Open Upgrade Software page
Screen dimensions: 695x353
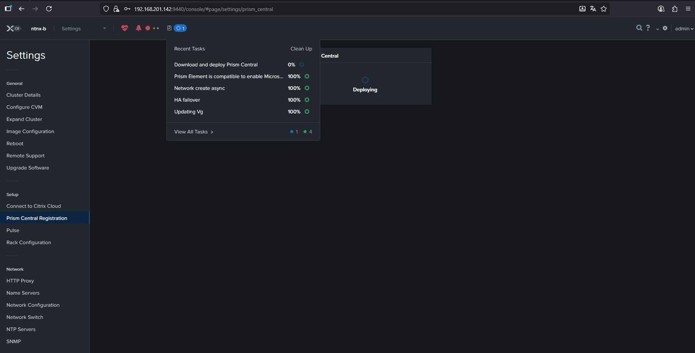click(28, 168)
